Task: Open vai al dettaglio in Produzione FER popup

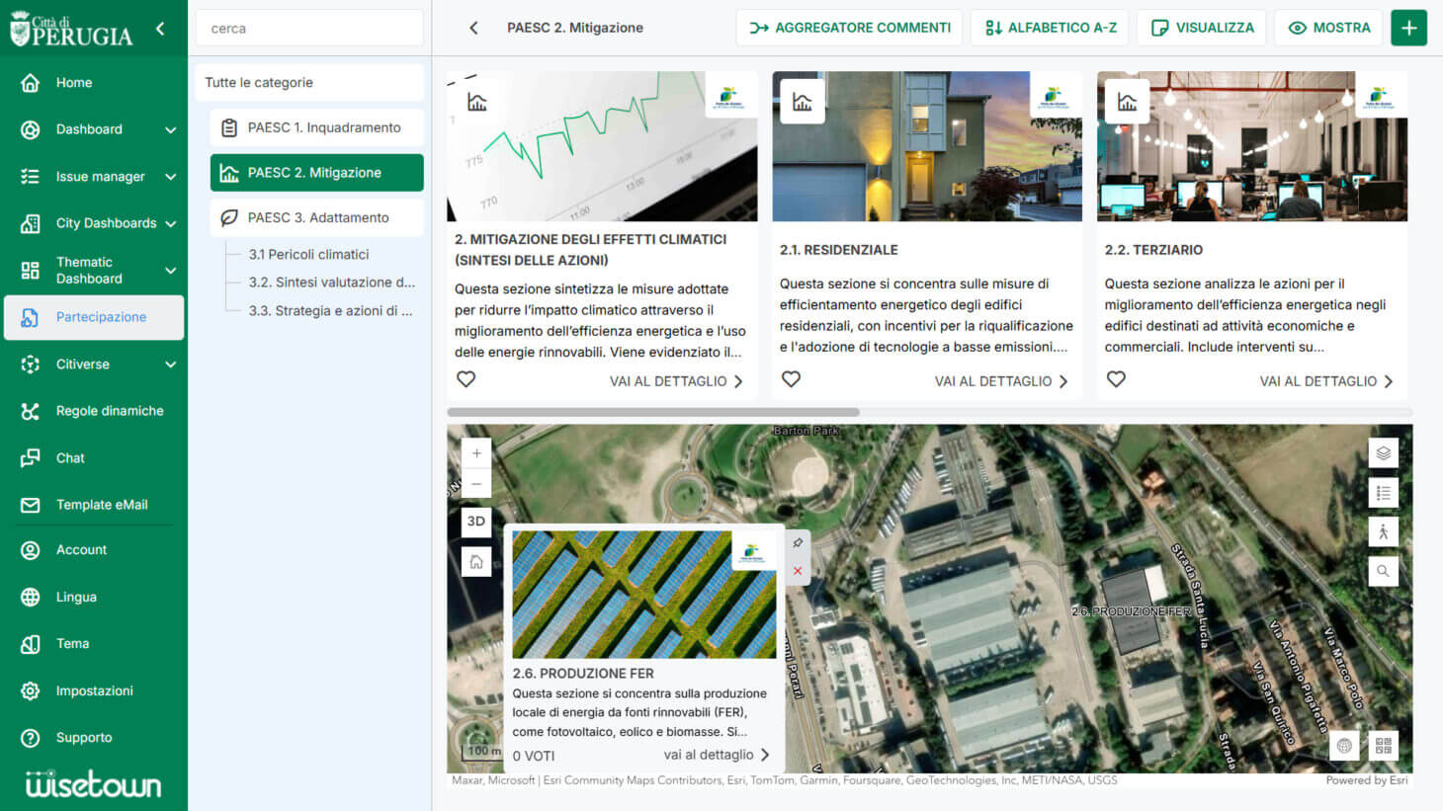Action: click(x=717, y=756)
